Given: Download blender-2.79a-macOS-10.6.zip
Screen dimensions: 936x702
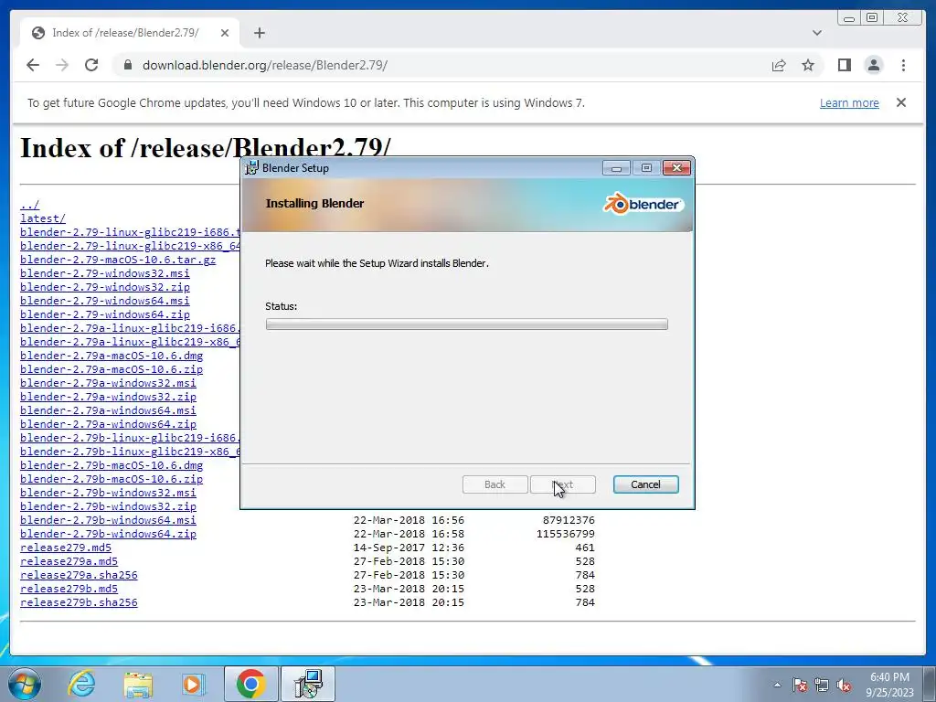Looking at the screenshot, I should [x=112, y=369].
